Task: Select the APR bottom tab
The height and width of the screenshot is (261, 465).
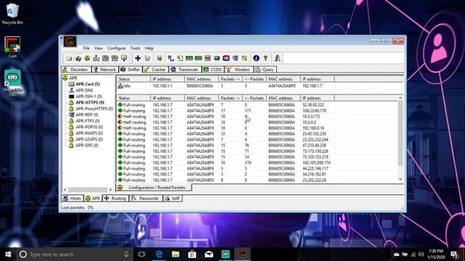Action: [x=93, y=199]
